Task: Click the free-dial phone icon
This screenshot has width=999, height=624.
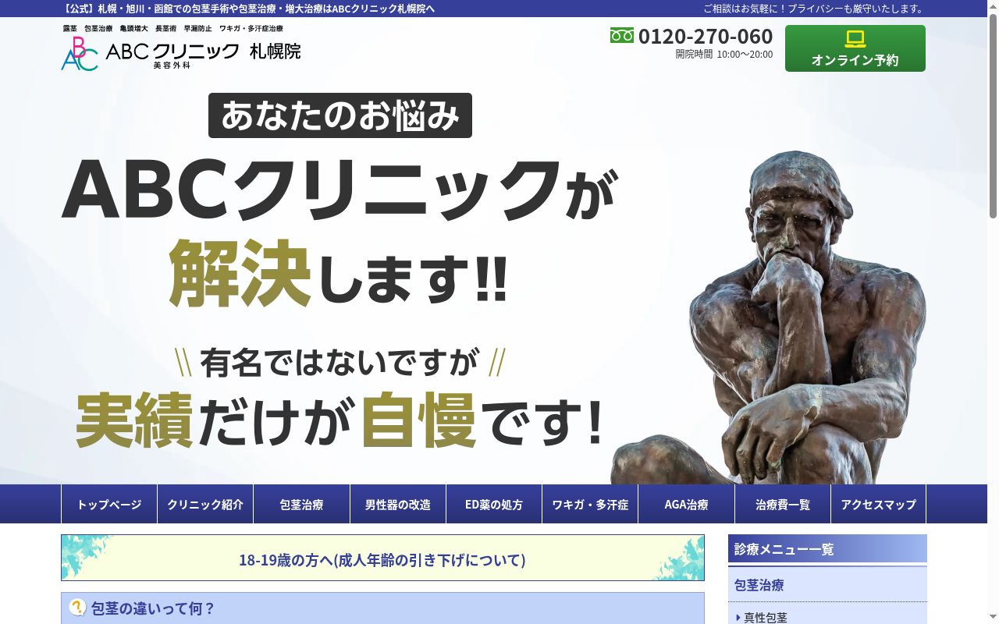Action: pos(622,35)
